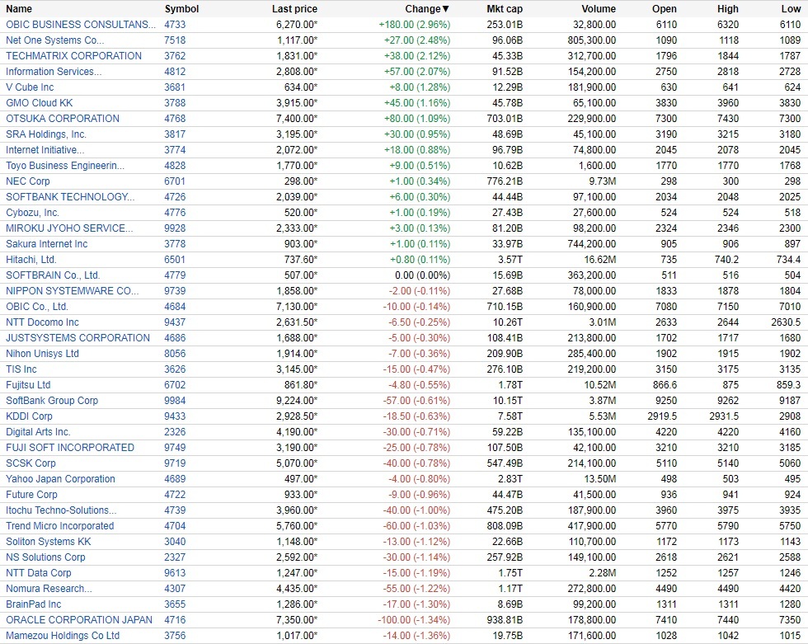The height and width of the screenshot is (644, 808).
Task: Sort by the Volume column header
Action: (x=599, y=9)
